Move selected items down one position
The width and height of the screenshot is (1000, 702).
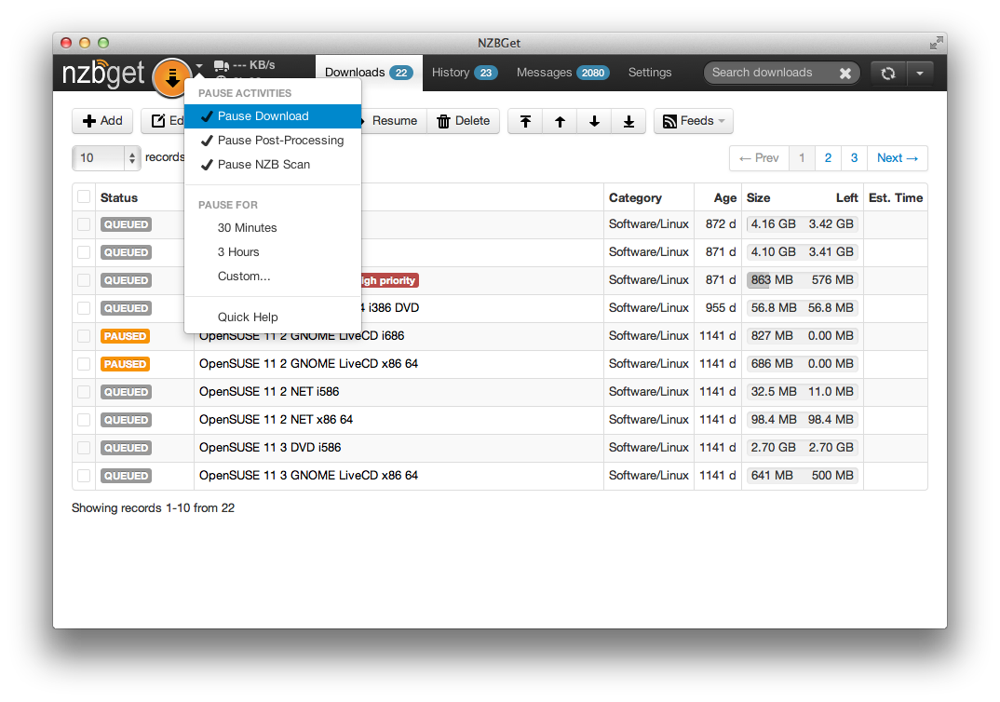(x=594, y=121)
